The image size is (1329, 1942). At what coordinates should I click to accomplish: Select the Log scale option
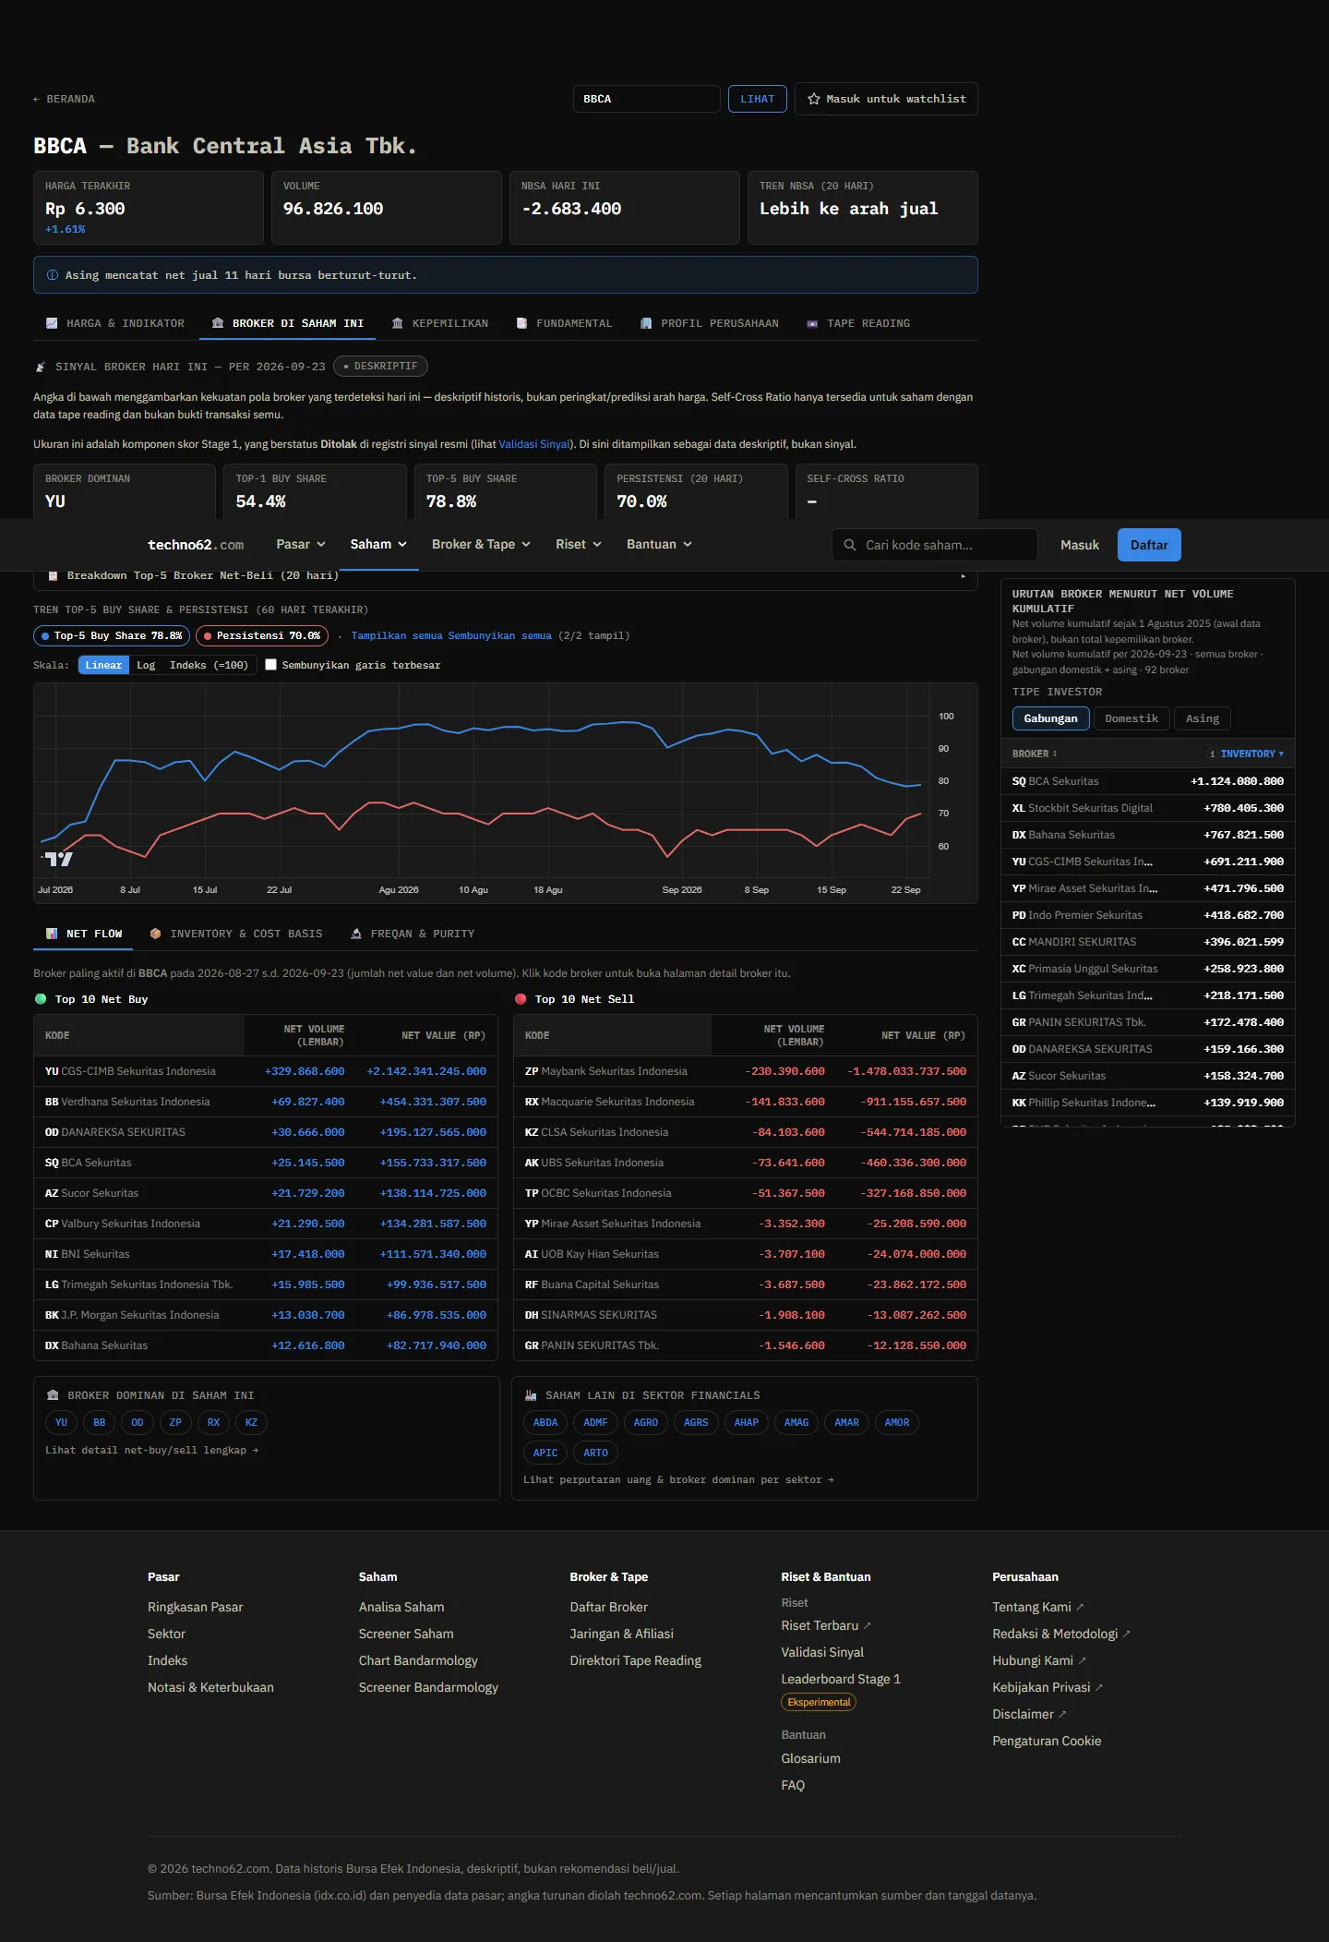point(146,665)
